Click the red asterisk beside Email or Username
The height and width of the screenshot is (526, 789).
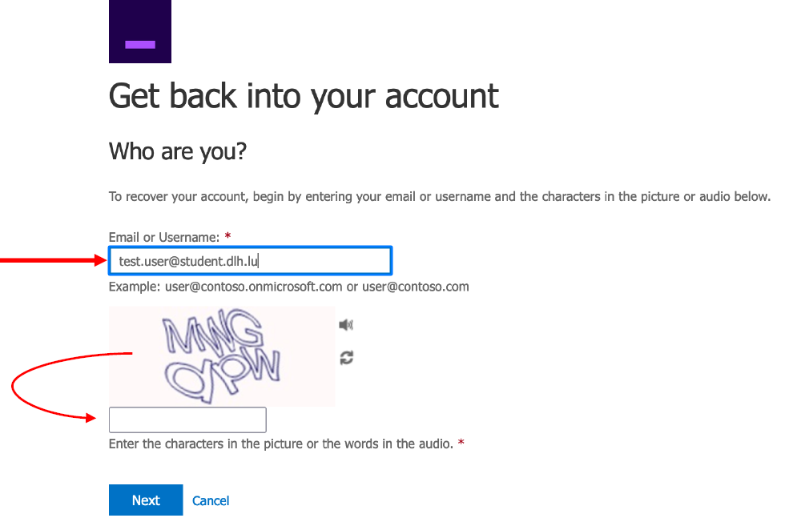(x=227, y=237)
